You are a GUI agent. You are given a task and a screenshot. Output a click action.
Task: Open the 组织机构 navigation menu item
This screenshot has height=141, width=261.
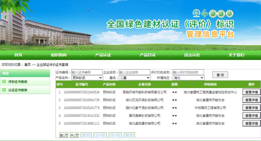59,55
